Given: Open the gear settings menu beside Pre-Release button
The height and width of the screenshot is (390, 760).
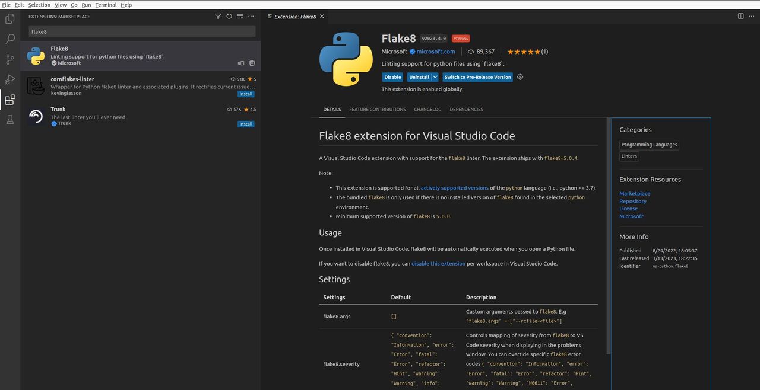Looking at the screenshot, I should (x=520, y=77).
